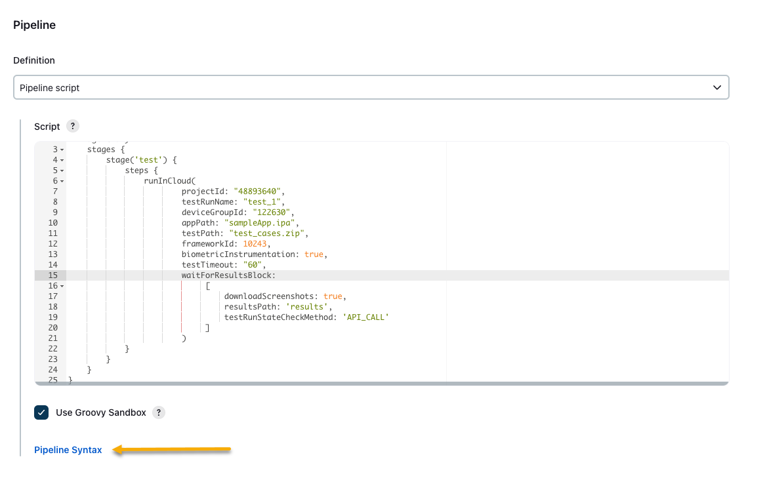The image size is (767, 480).
Task: Click line number 10 in the gutter
Action: click(52, 222)
